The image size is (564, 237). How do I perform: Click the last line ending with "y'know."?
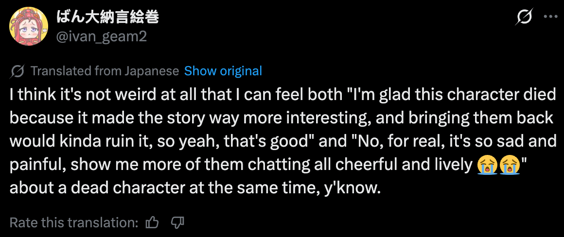[194, 188]
